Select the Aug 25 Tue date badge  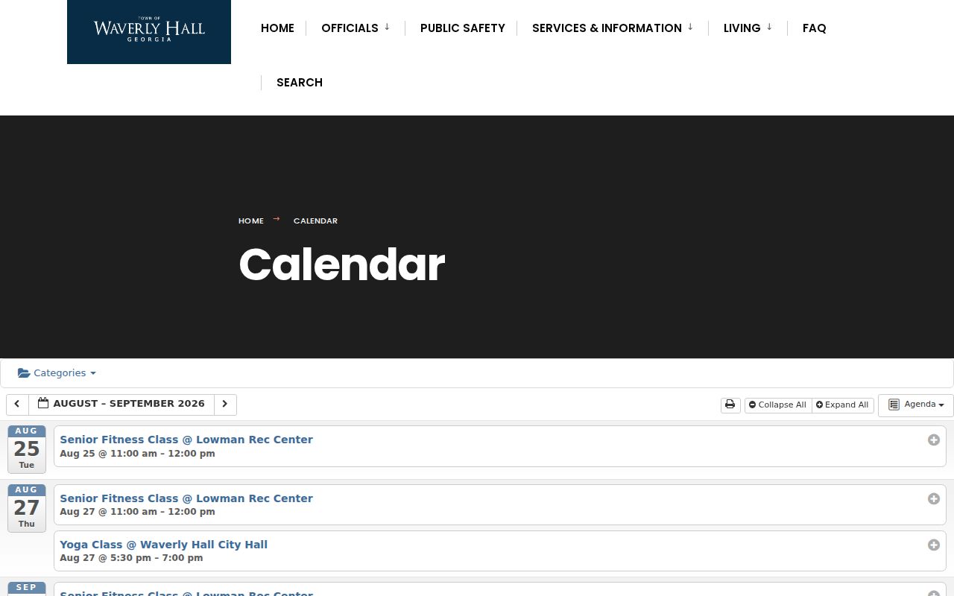[x=27, y=449]
